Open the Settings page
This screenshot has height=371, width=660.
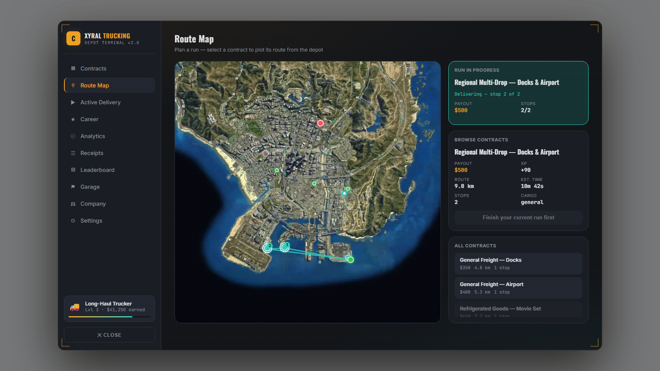tap(109, 221)
